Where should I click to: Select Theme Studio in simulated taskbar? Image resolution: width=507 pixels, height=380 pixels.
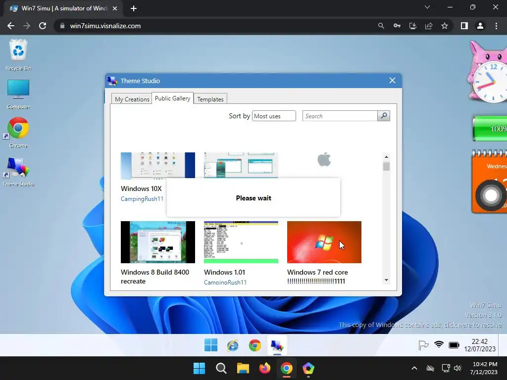277,345
